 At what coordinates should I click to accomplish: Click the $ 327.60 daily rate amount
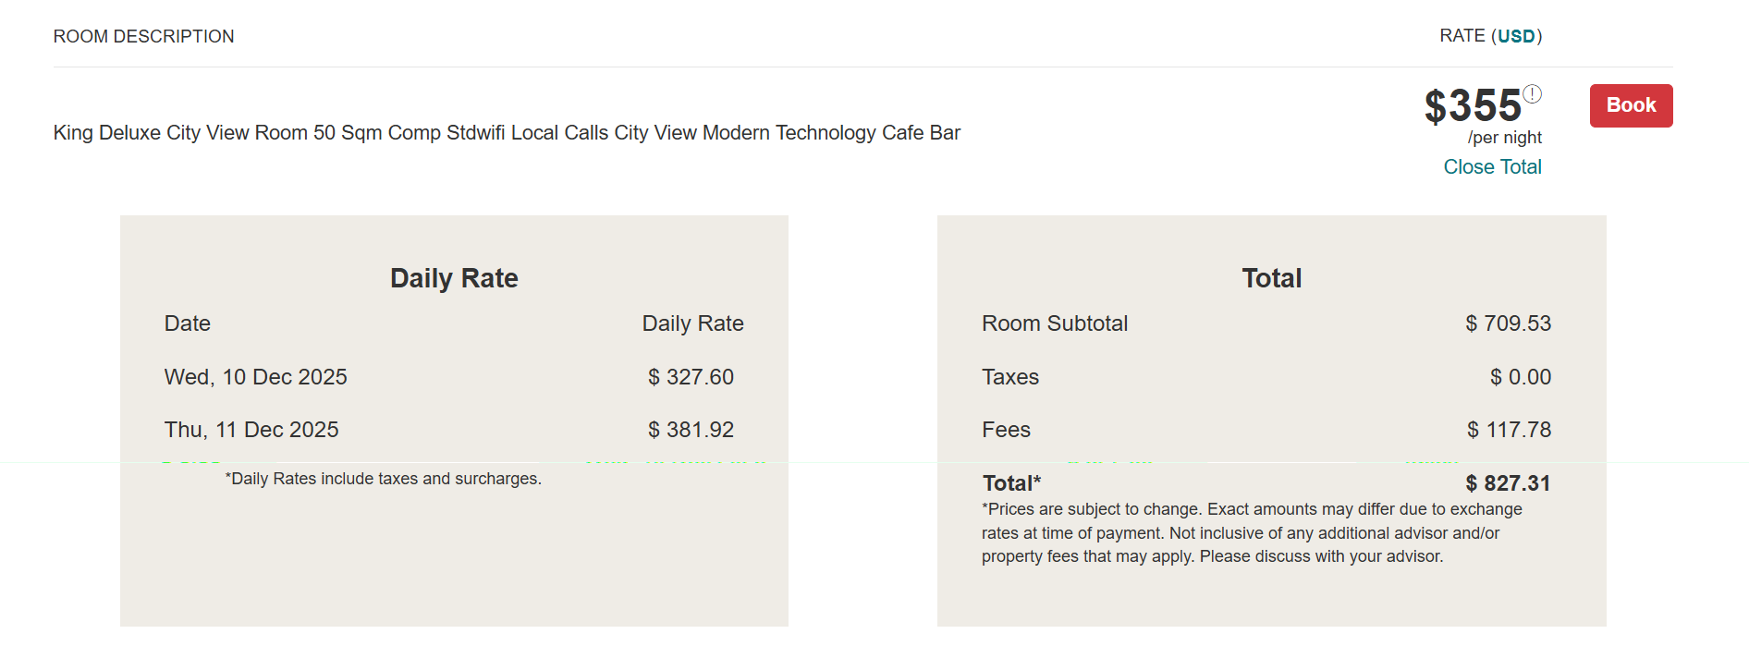click(691, 377)
